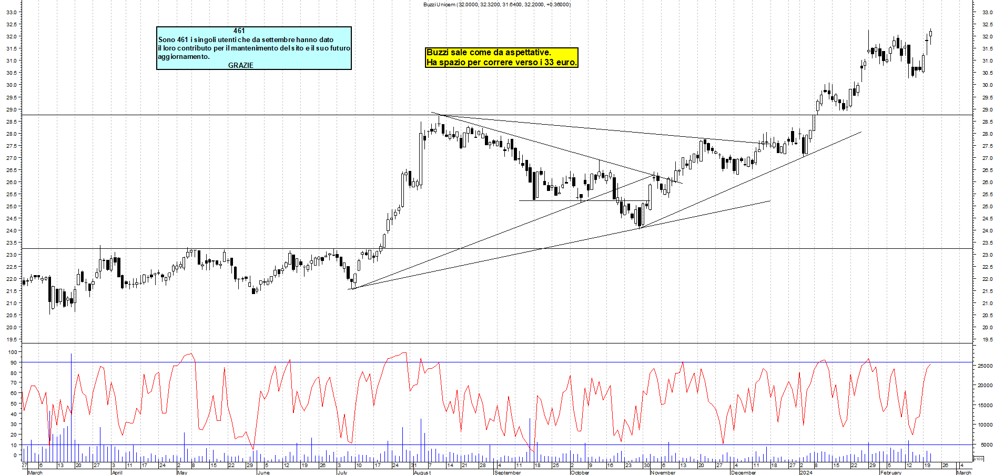The width and height of the screenshot is (994, 475).
Task: Click the 90 label on the oscillator scale
Action: coord(15,362)
